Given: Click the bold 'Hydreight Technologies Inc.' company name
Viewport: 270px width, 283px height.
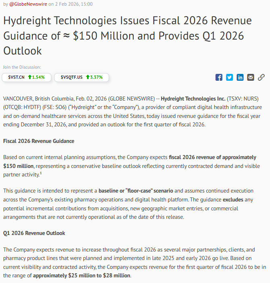Looking at the screenshot, I should click(x=193, y=99).
